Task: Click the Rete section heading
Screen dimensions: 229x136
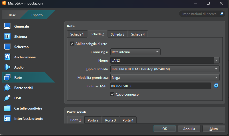Action: [x=71, y=26]
